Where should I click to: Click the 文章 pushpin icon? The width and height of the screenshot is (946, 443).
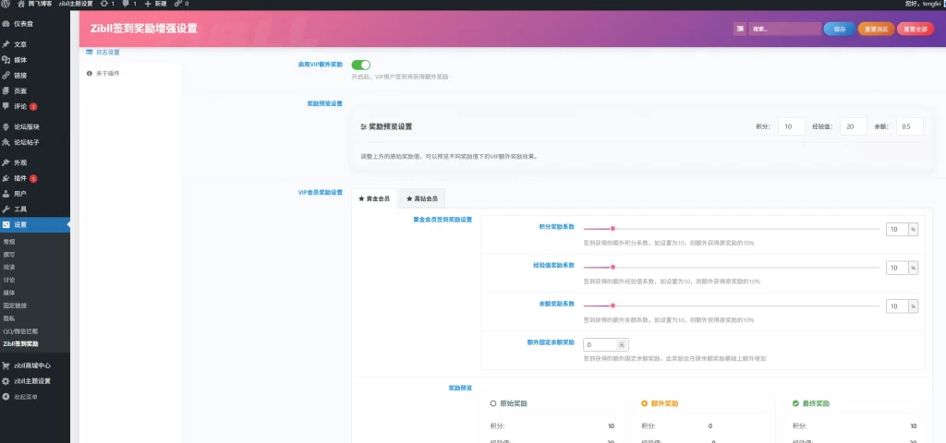tap(6, 44)
